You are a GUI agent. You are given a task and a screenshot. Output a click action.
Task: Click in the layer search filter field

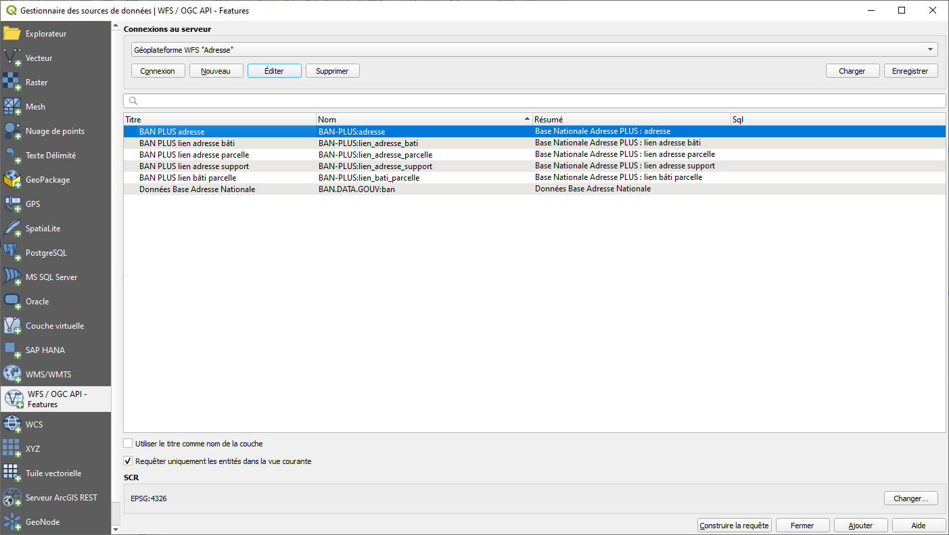tap(534, 101)
